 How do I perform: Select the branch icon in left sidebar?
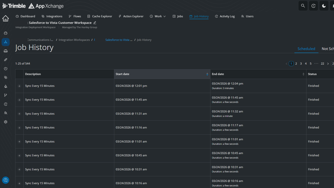coord(5,95)
